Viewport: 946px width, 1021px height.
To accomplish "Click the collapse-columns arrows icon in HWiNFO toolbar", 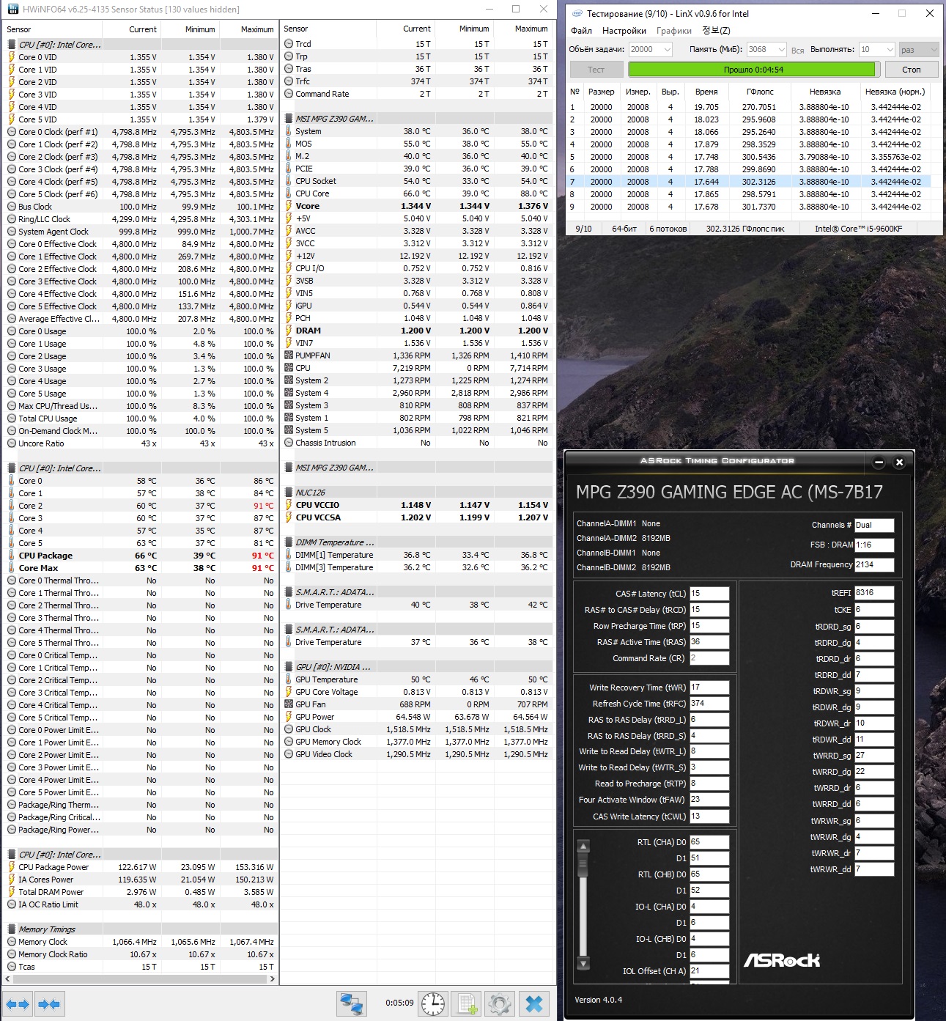I will click(x=49, y=1003).
